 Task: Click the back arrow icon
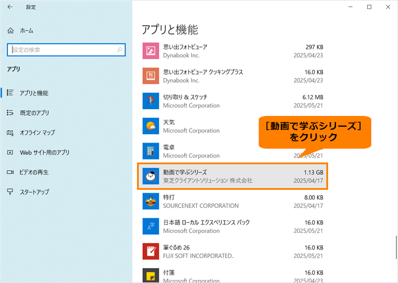tap(10, 7)
